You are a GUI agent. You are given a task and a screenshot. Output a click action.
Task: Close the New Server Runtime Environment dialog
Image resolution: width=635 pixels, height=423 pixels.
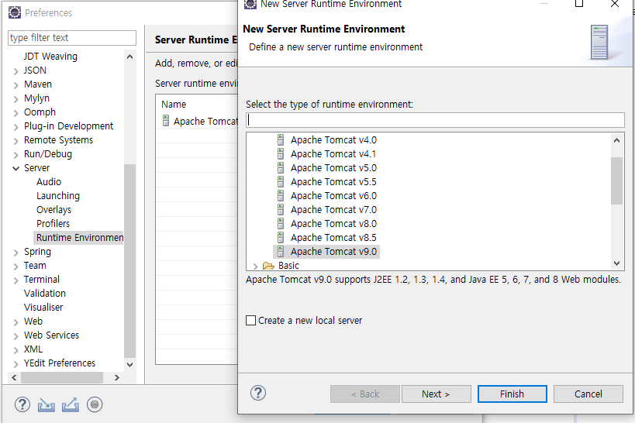[x=614, y=4]
